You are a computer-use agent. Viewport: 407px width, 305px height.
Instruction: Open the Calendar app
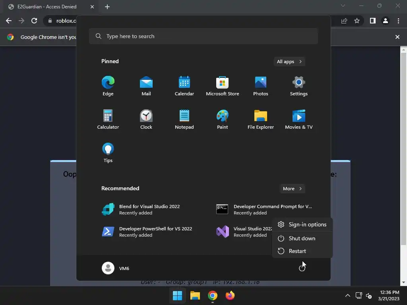184,86
